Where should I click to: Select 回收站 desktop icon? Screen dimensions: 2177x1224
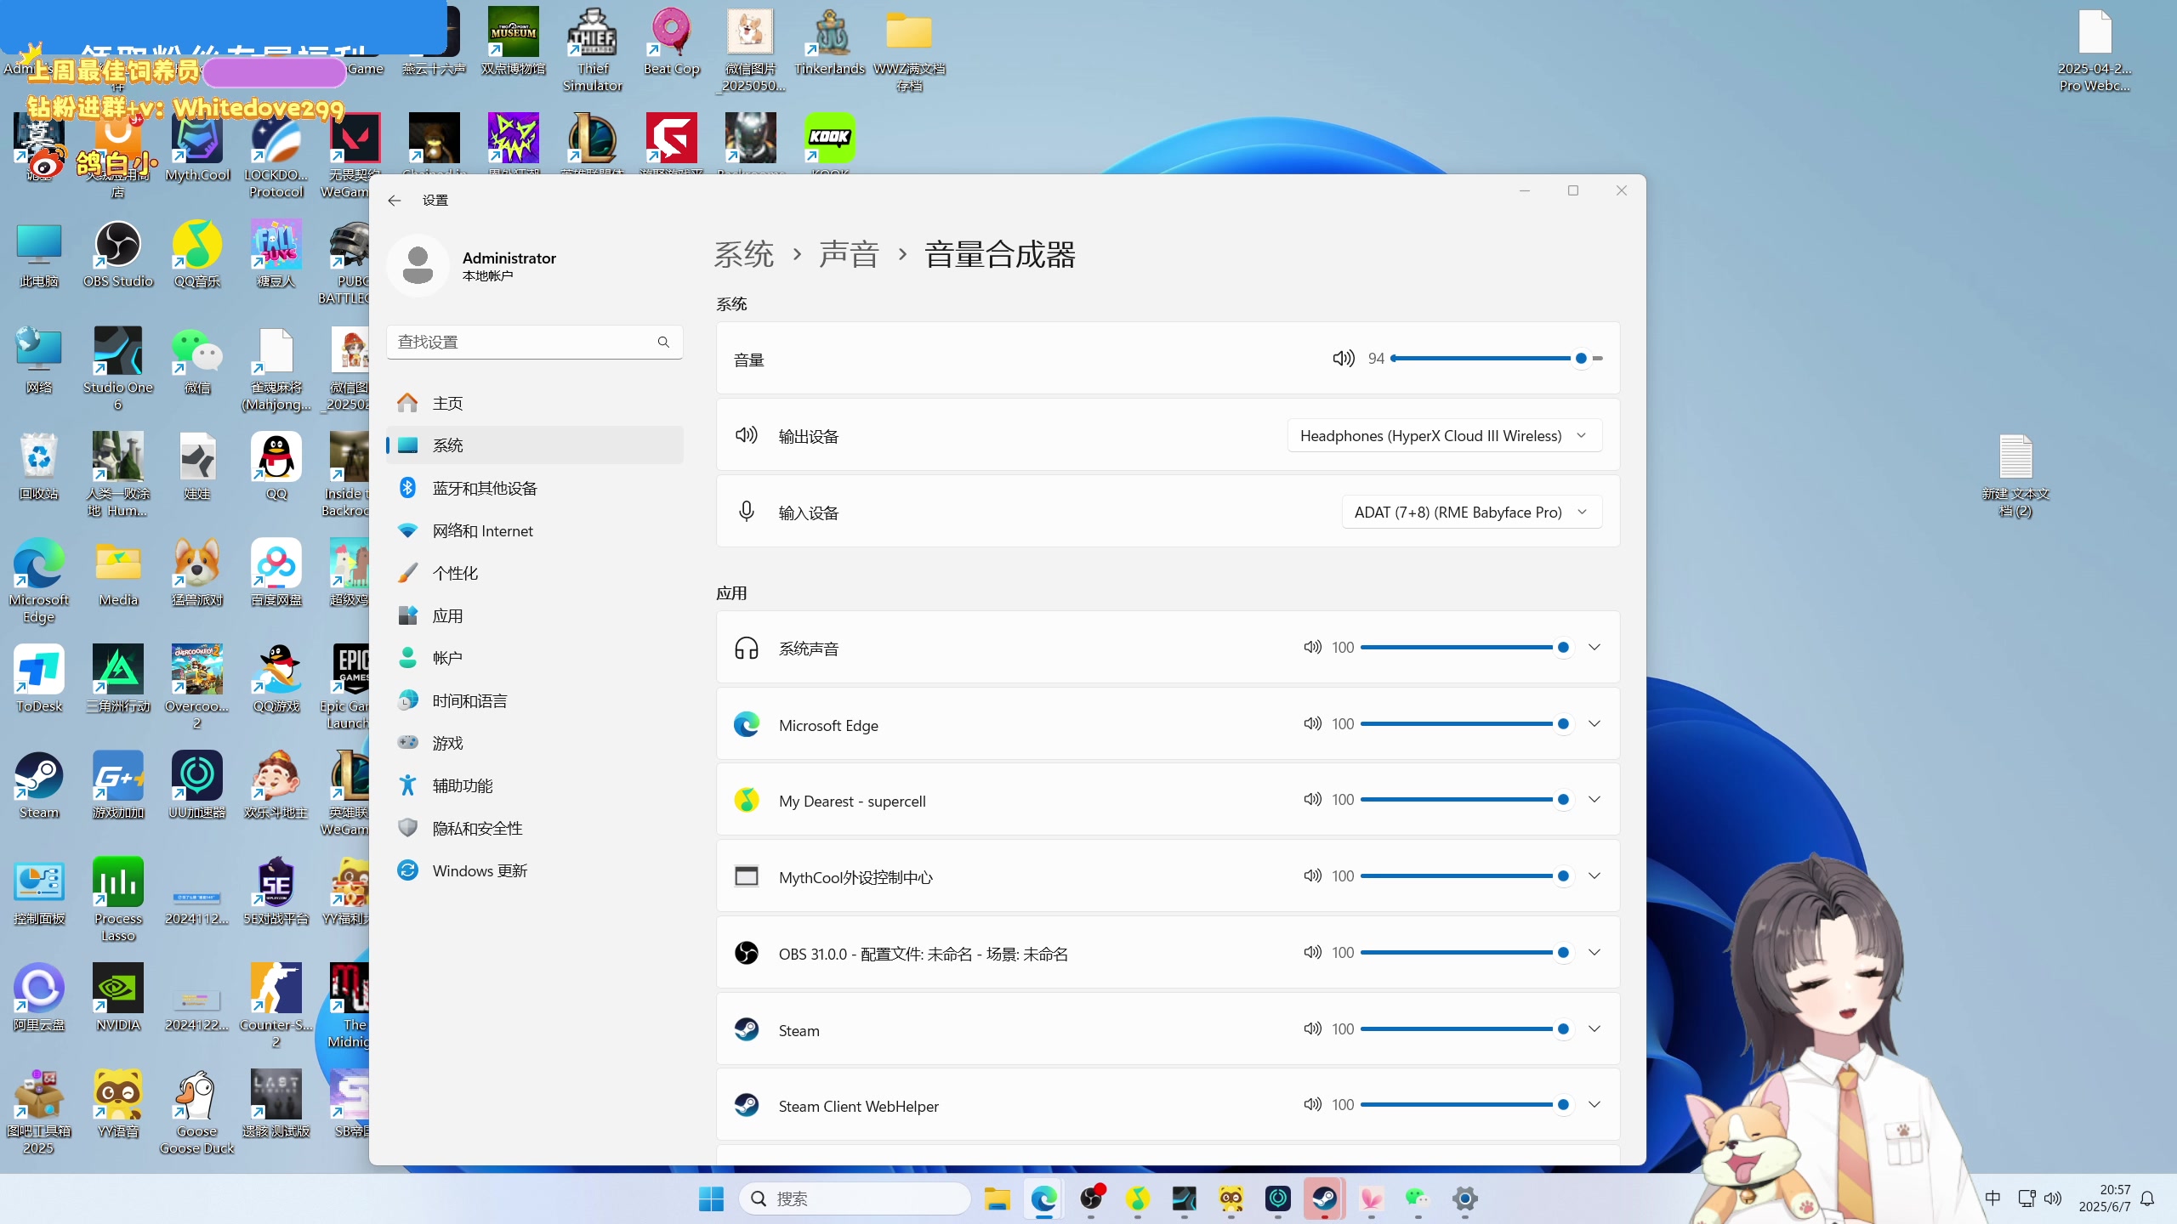click(39, 467)
